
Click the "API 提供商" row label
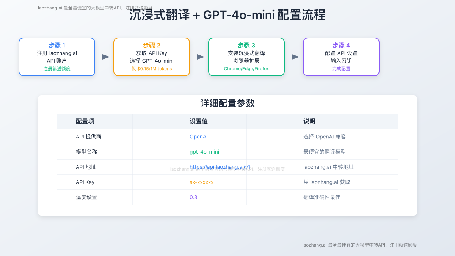click(x=89, y=137)
